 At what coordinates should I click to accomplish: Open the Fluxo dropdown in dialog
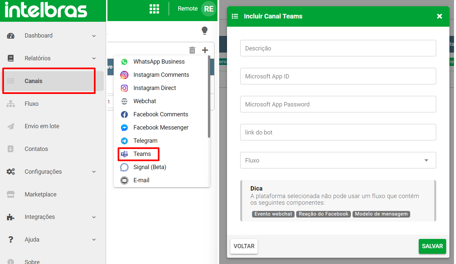pos(338,160)
